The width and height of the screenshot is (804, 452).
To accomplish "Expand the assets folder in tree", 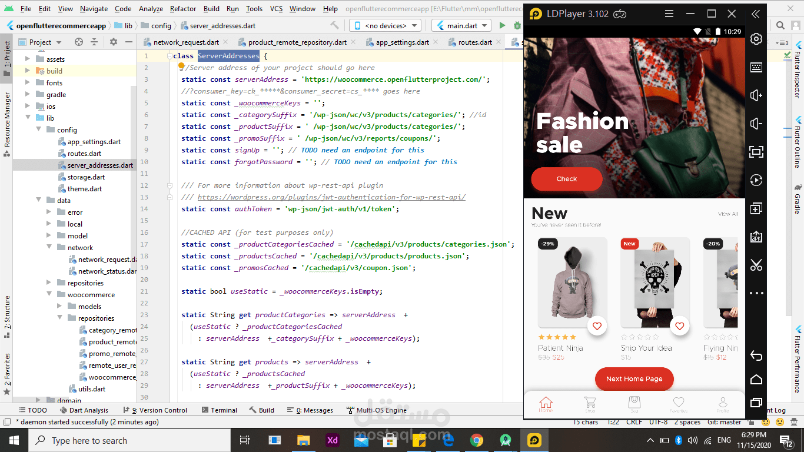I will tap(28, 59).
